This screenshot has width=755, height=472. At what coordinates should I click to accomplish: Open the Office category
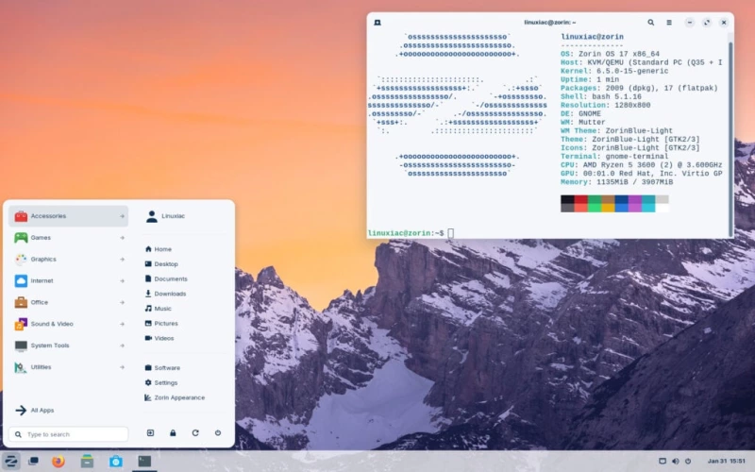point(68,302)
